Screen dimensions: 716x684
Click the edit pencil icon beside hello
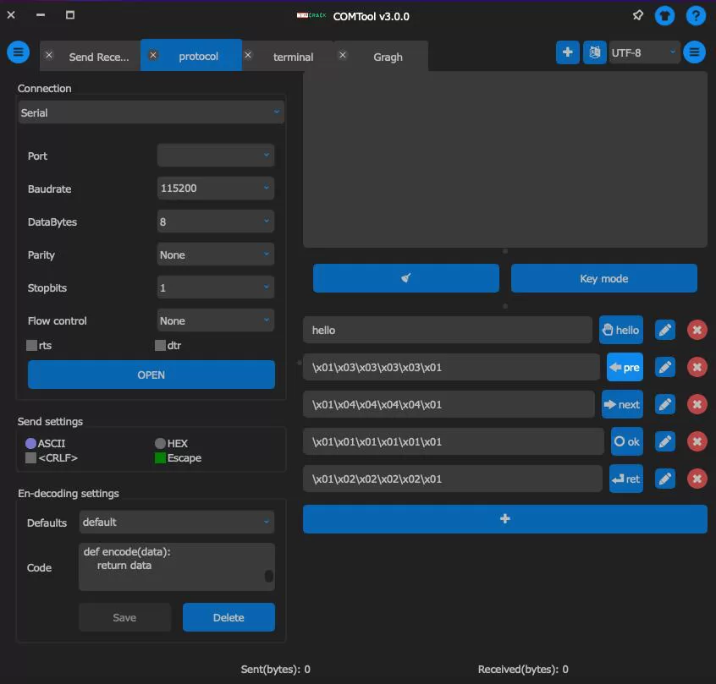[664, 330]
